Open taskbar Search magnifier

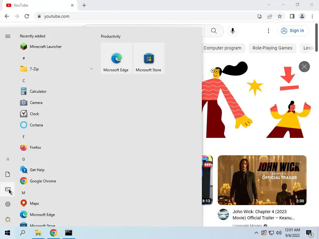click(22, 233)
